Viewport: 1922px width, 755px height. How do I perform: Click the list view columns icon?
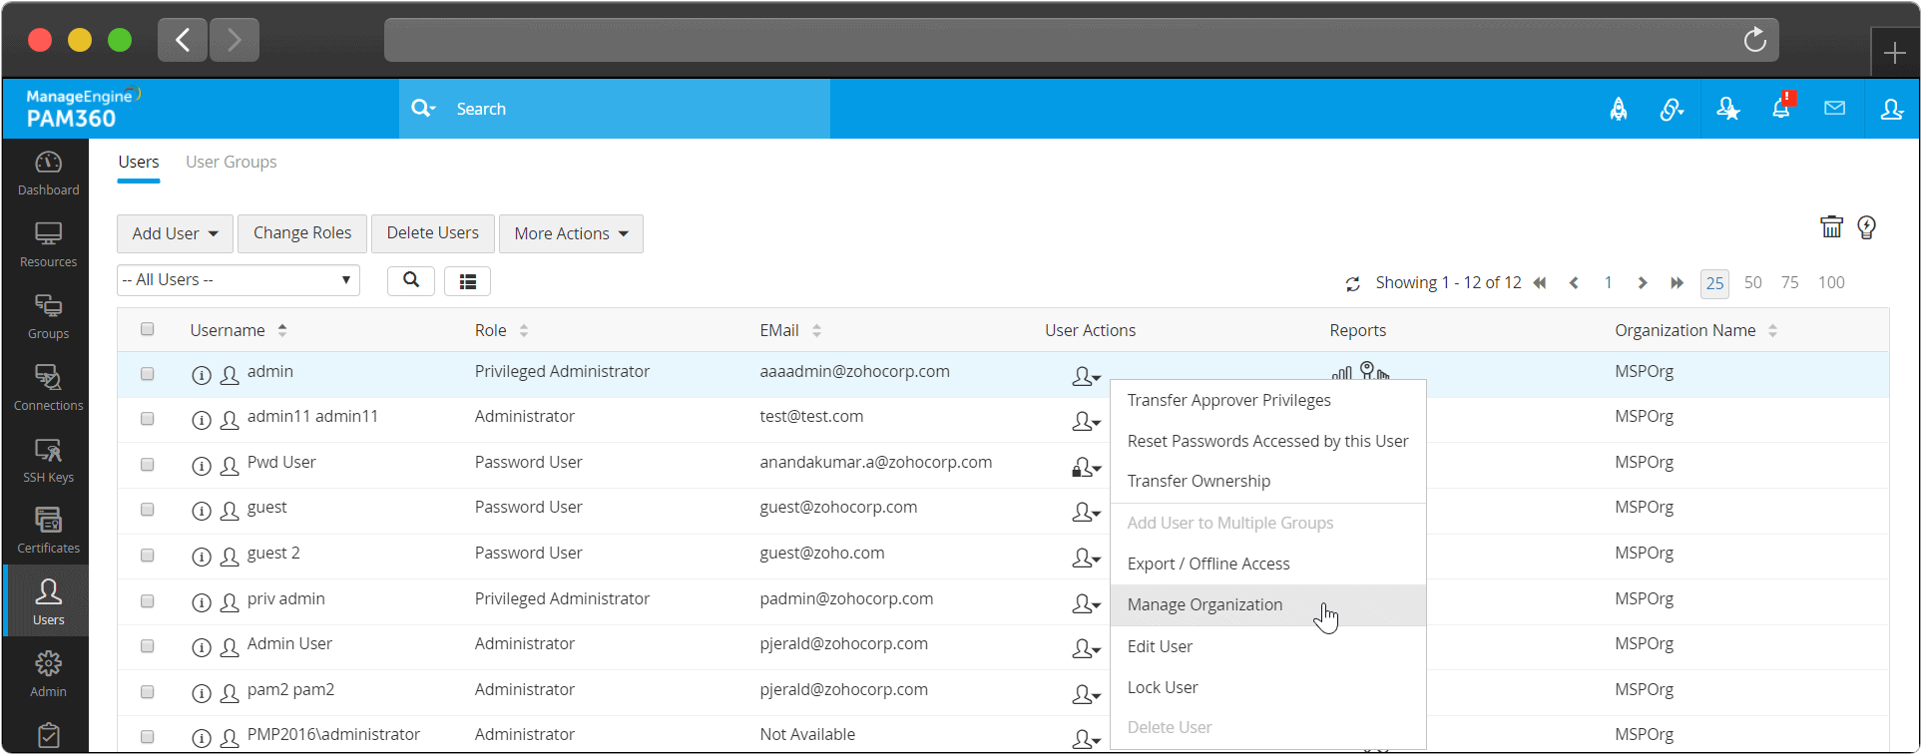(x=467, y=281)
